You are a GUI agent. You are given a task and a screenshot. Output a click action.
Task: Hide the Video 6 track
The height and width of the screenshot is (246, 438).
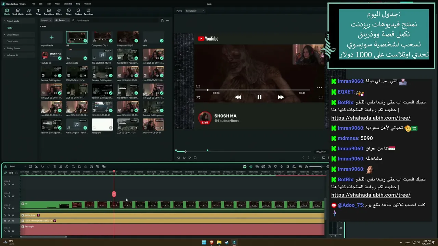click(13, 184)
